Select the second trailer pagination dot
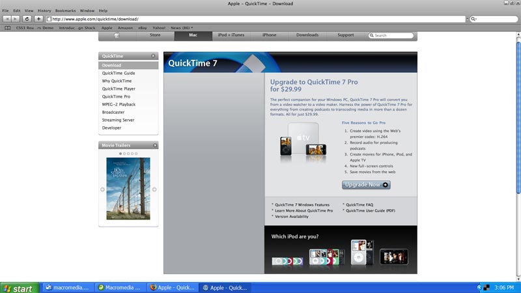 click(124, 154)
